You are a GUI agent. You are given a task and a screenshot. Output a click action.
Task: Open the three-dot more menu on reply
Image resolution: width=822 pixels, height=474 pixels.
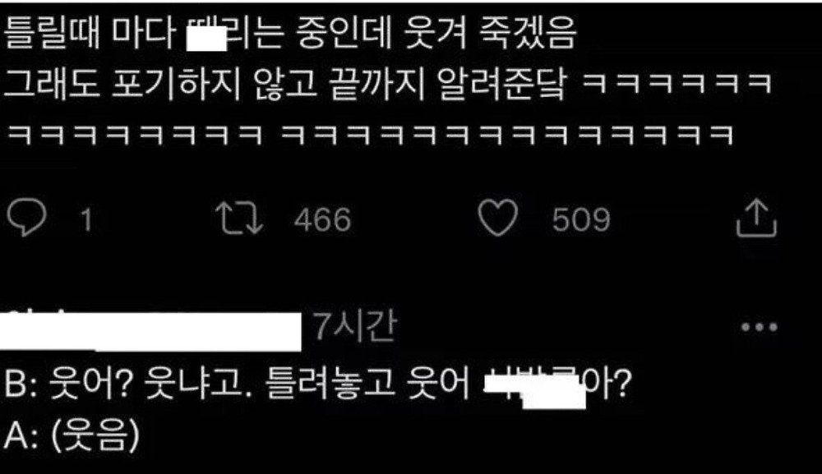(x=759, y=327)
